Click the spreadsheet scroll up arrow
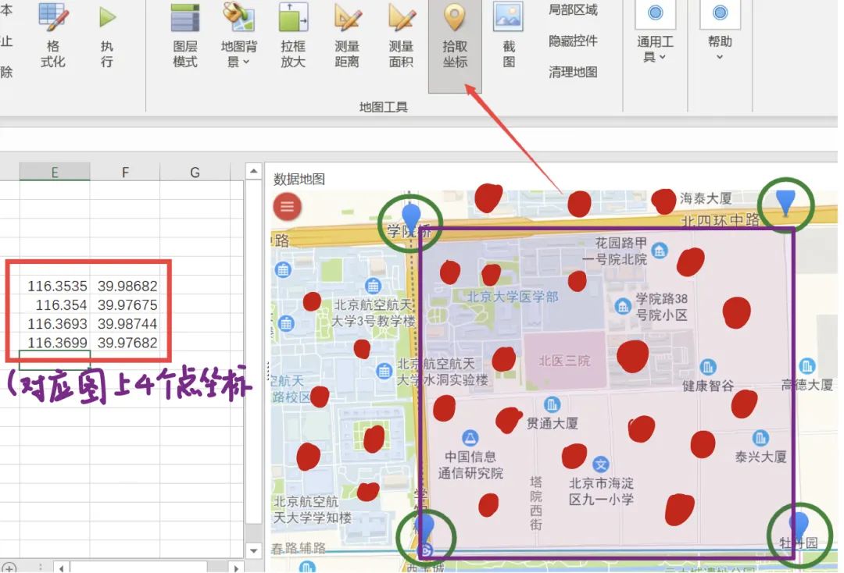Image resolution: width=844 pixels, height=573 pixels. 253,172
